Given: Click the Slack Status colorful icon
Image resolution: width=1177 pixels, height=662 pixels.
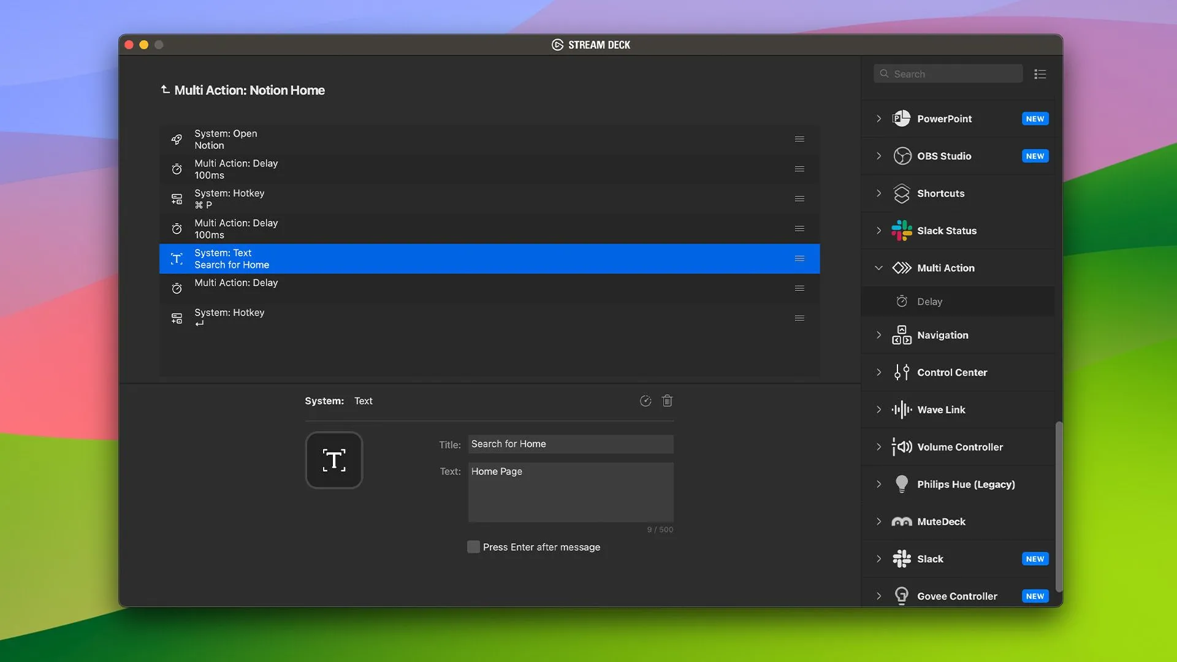Looking at the screenshot, I should [902, 231].
